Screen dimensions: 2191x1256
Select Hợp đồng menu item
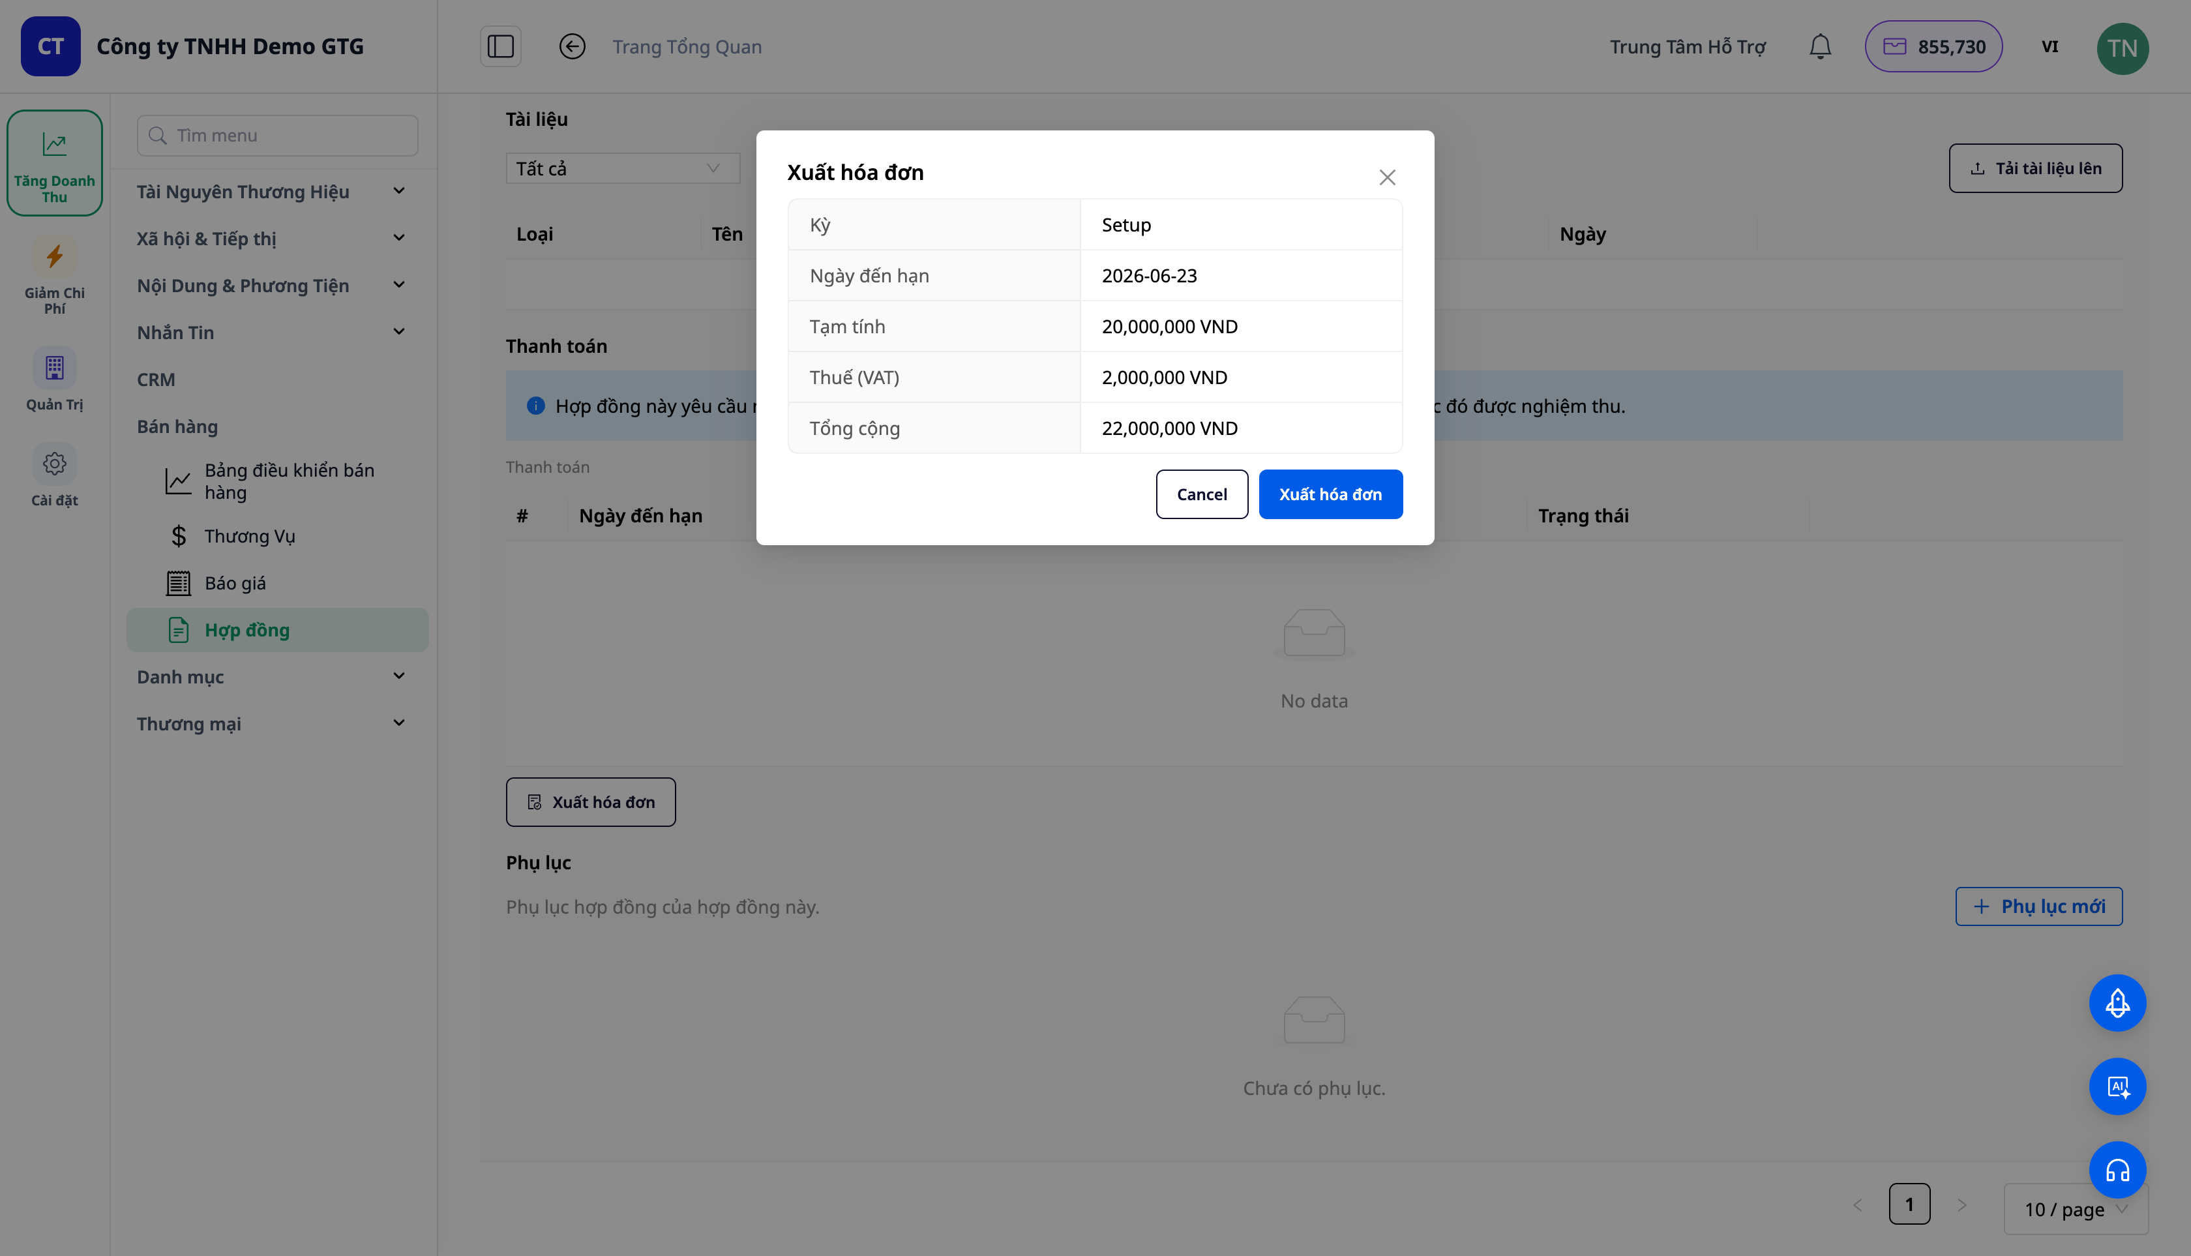tap(277, 630)
